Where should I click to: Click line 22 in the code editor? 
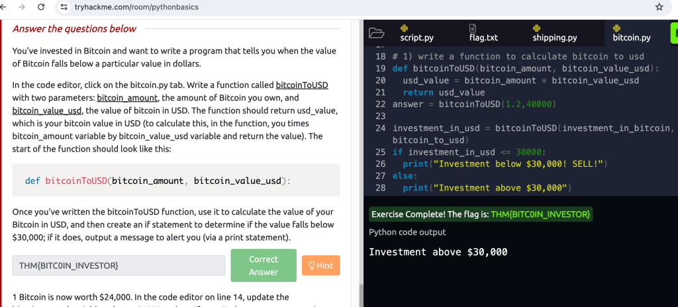pyautogui.click(x=473, y=105)
